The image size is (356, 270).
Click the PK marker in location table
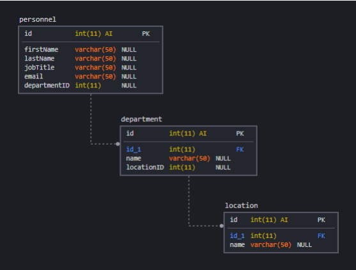click(x=321, y=220)
